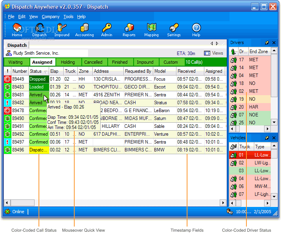The image size is (281, 236).
Task: Sort by the Received column header
Action: (190, 71)
